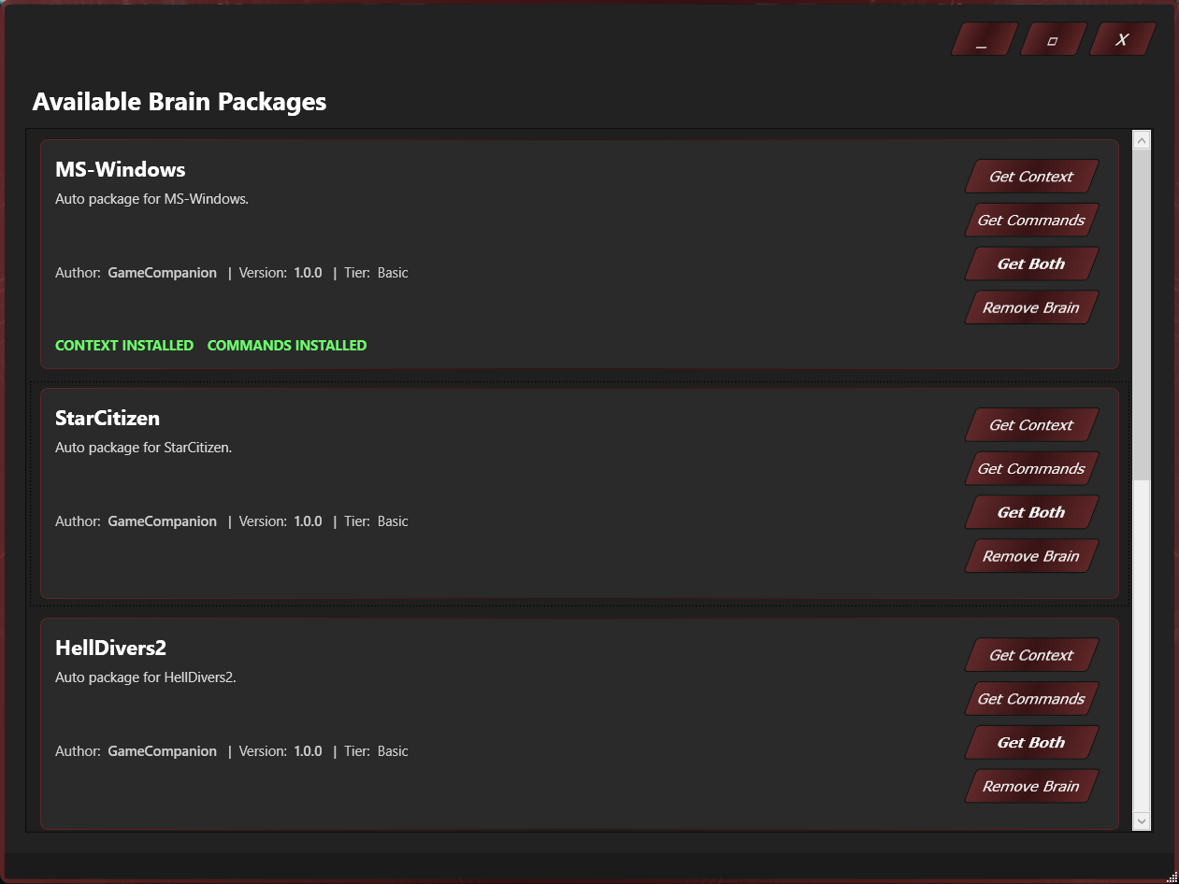Get Commands for the MS-Windows package
1179x884 pixels.
point(1031,221)
